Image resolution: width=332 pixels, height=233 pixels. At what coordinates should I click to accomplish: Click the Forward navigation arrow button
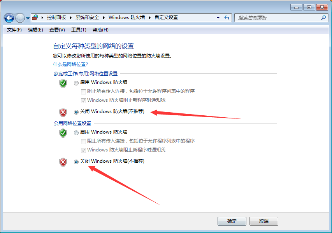20,18
